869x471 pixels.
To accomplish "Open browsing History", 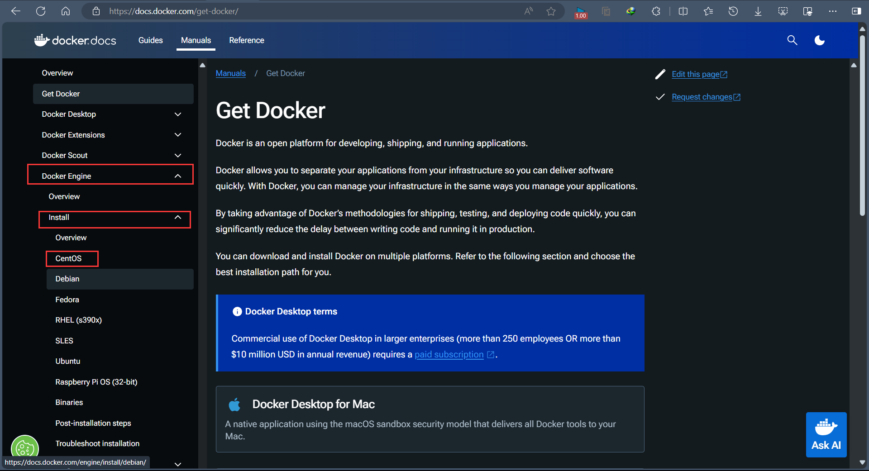I will (733, 11).
